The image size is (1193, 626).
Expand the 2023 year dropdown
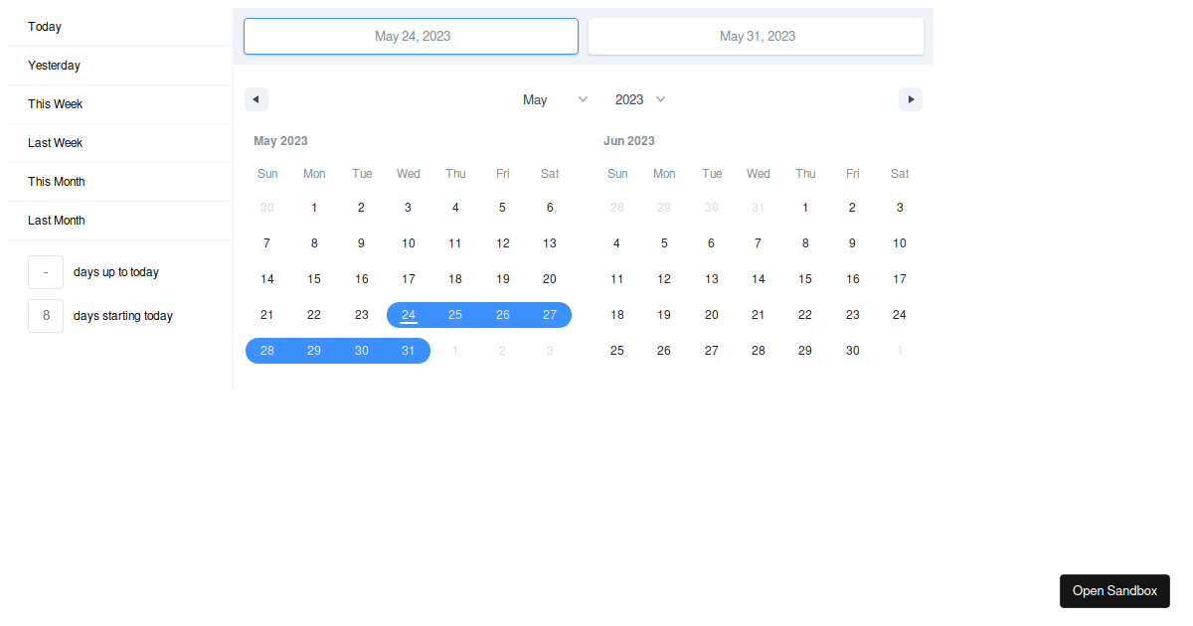[639, 99]
